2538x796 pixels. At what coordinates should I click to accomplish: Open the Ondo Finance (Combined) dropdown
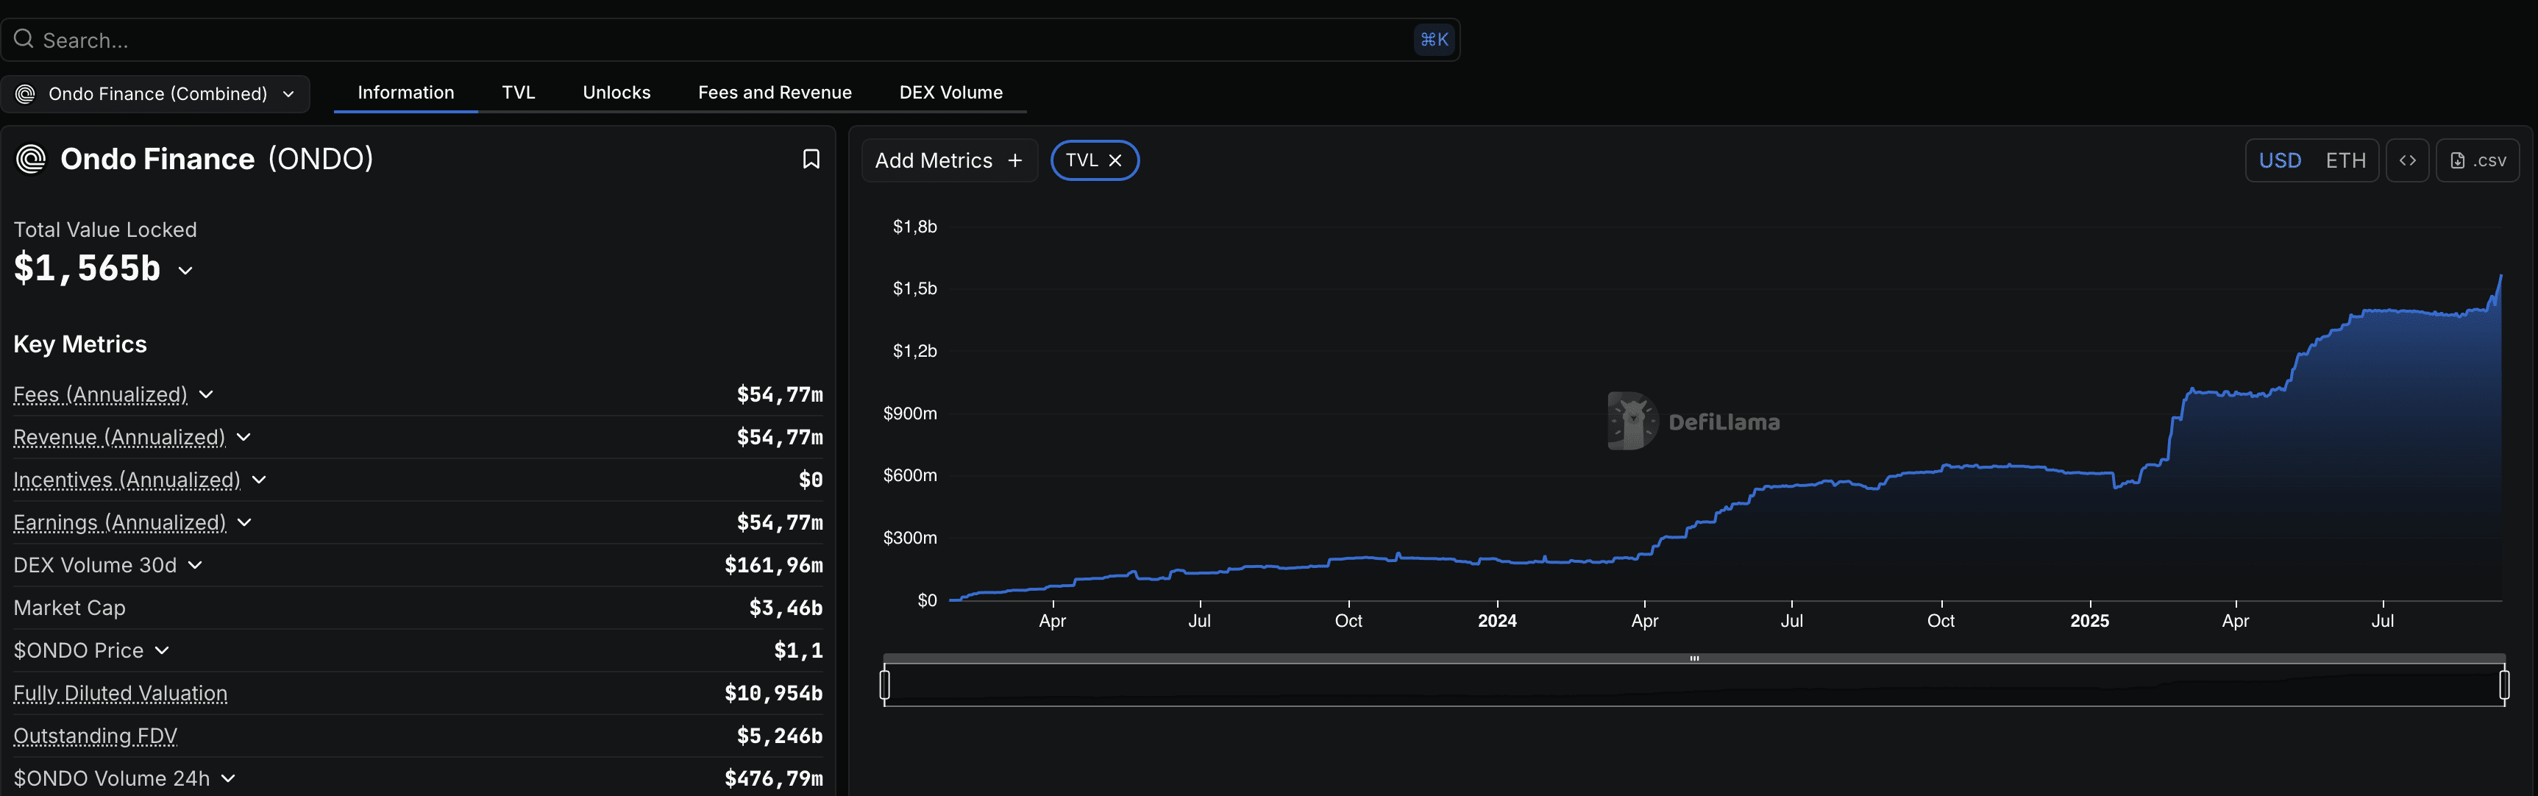(x=156, y=93)
